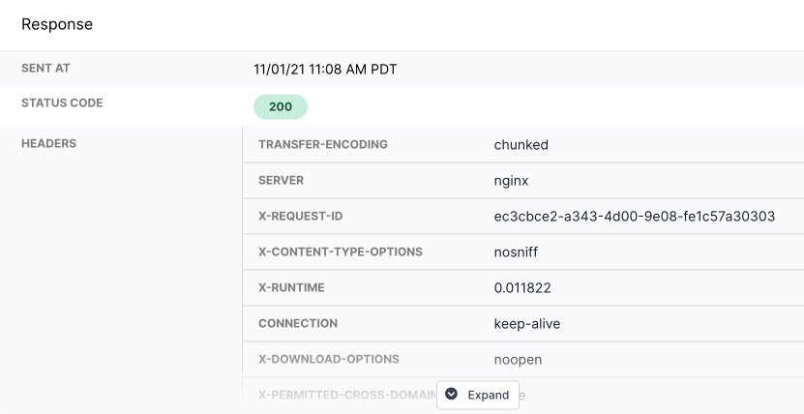Click the noopen header value
Image resolution: width=804 pixels, height=414 pixels.
coord(519,360)
